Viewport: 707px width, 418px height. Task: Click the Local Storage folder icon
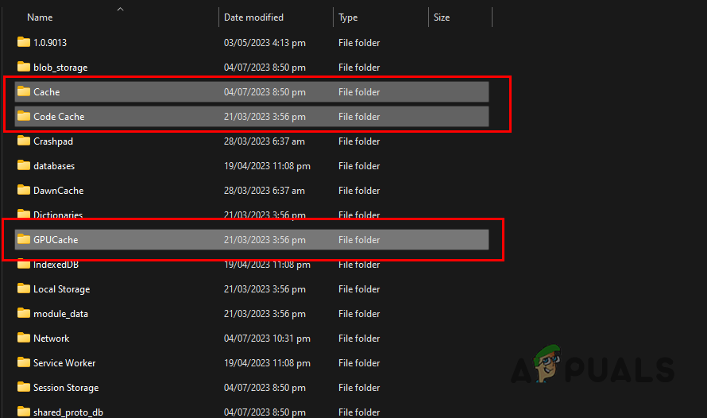pyautogui.click(x=24, y=288)
